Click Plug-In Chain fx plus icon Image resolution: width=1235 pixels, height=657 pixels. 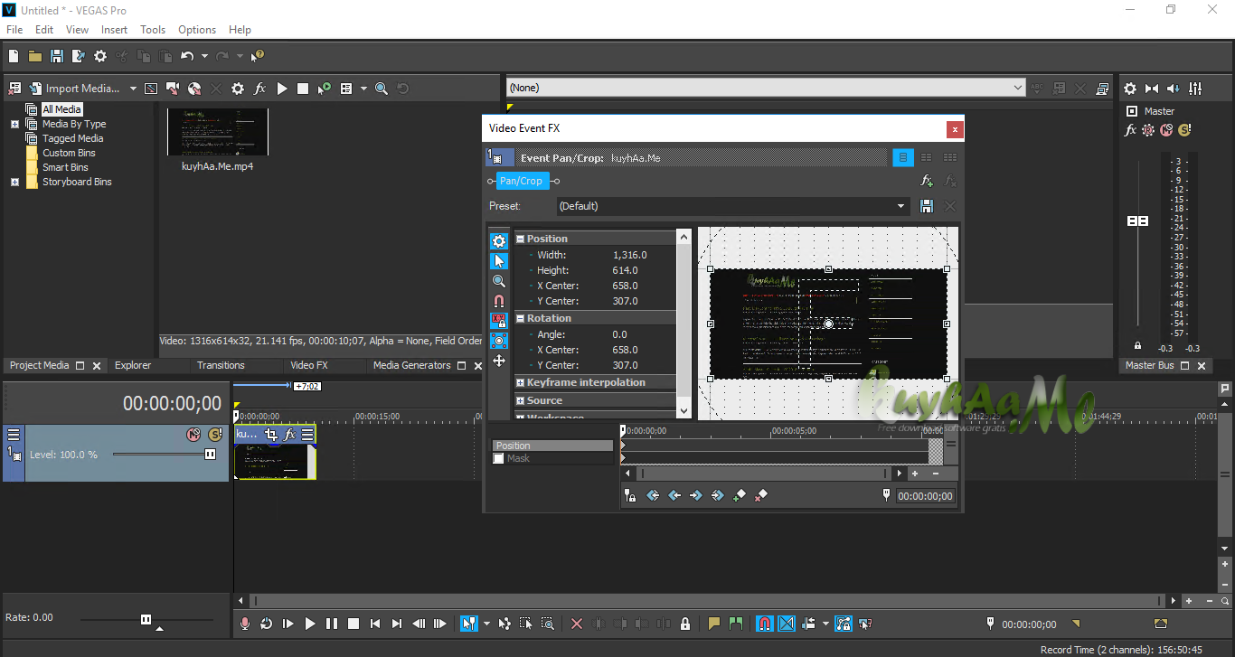tap(927, 181)
